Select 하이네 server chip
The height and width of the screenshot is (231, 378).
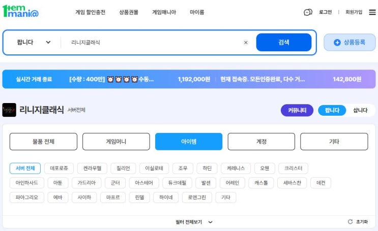coord(166,197)
